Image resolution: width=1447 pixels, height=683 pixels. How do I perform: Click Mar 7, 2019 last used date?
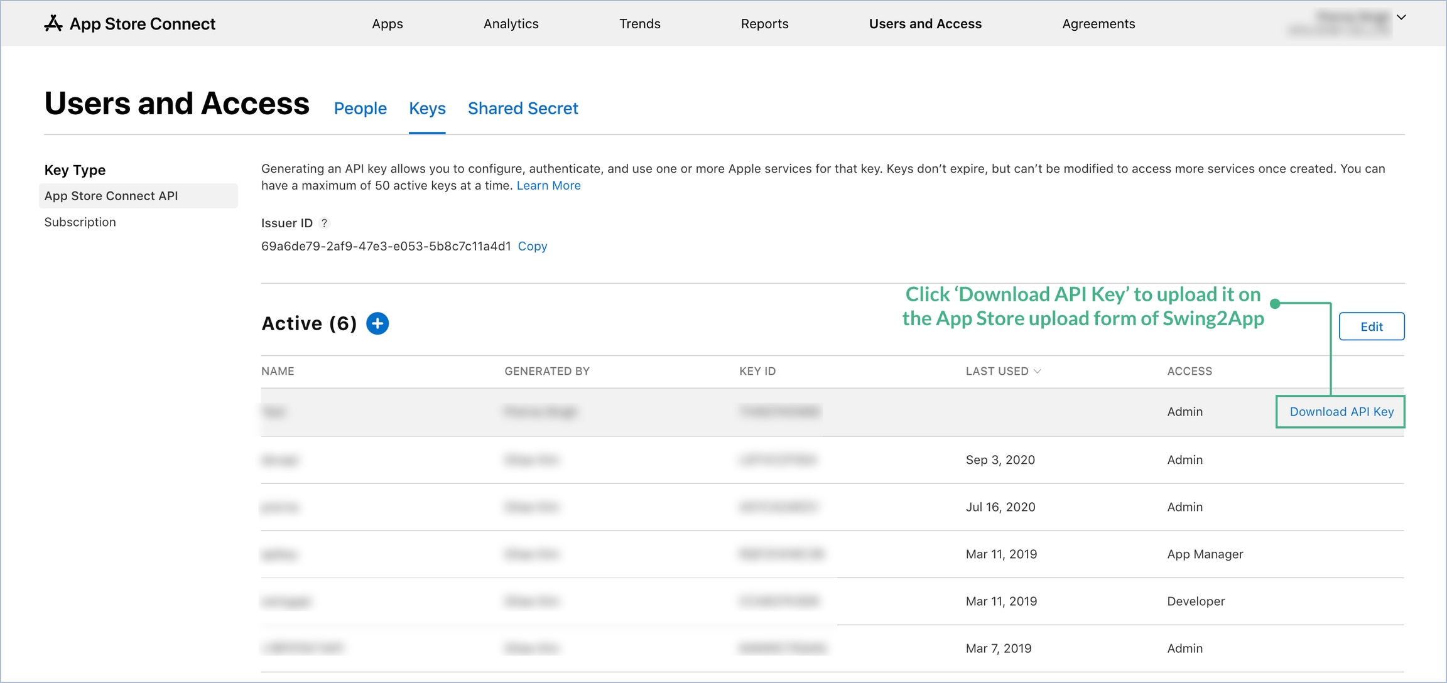(999, 648)
